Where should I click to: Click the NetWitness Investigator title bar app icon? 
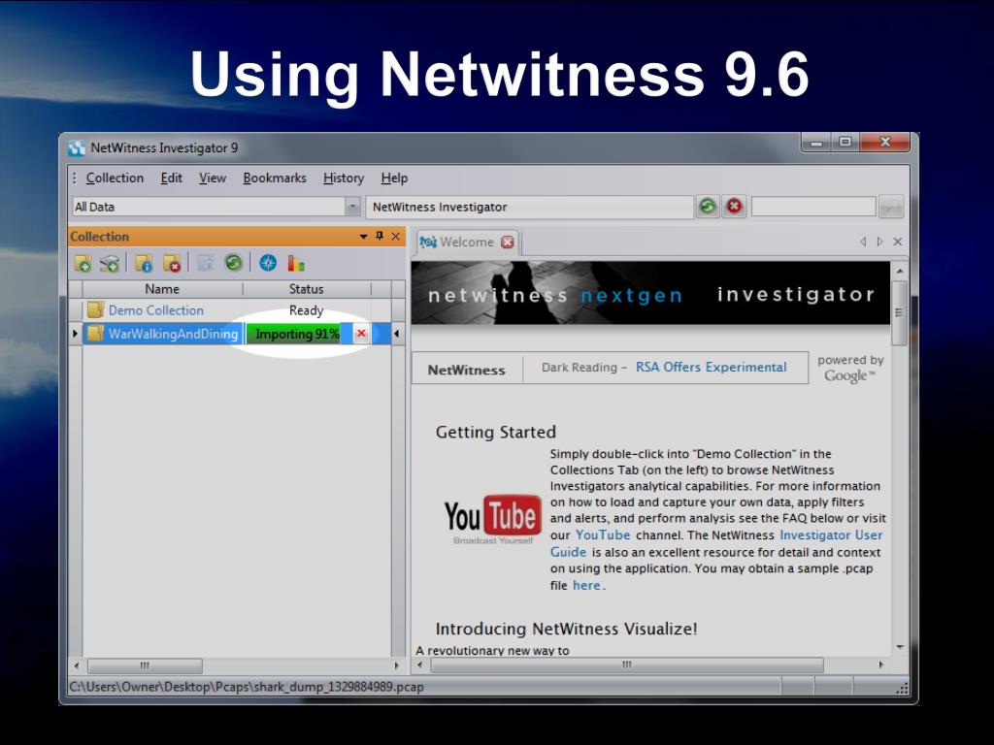tap(77, 148)
